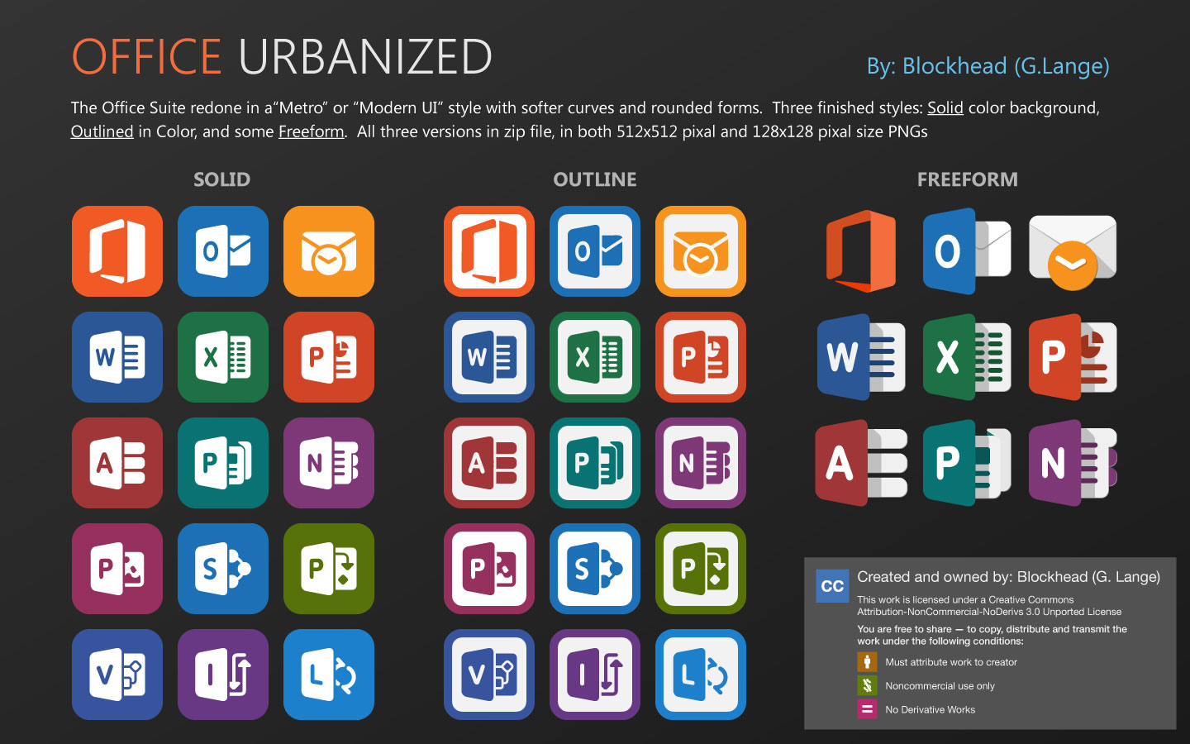Open the solid blue Outlook icon

[x=223, y=251]
